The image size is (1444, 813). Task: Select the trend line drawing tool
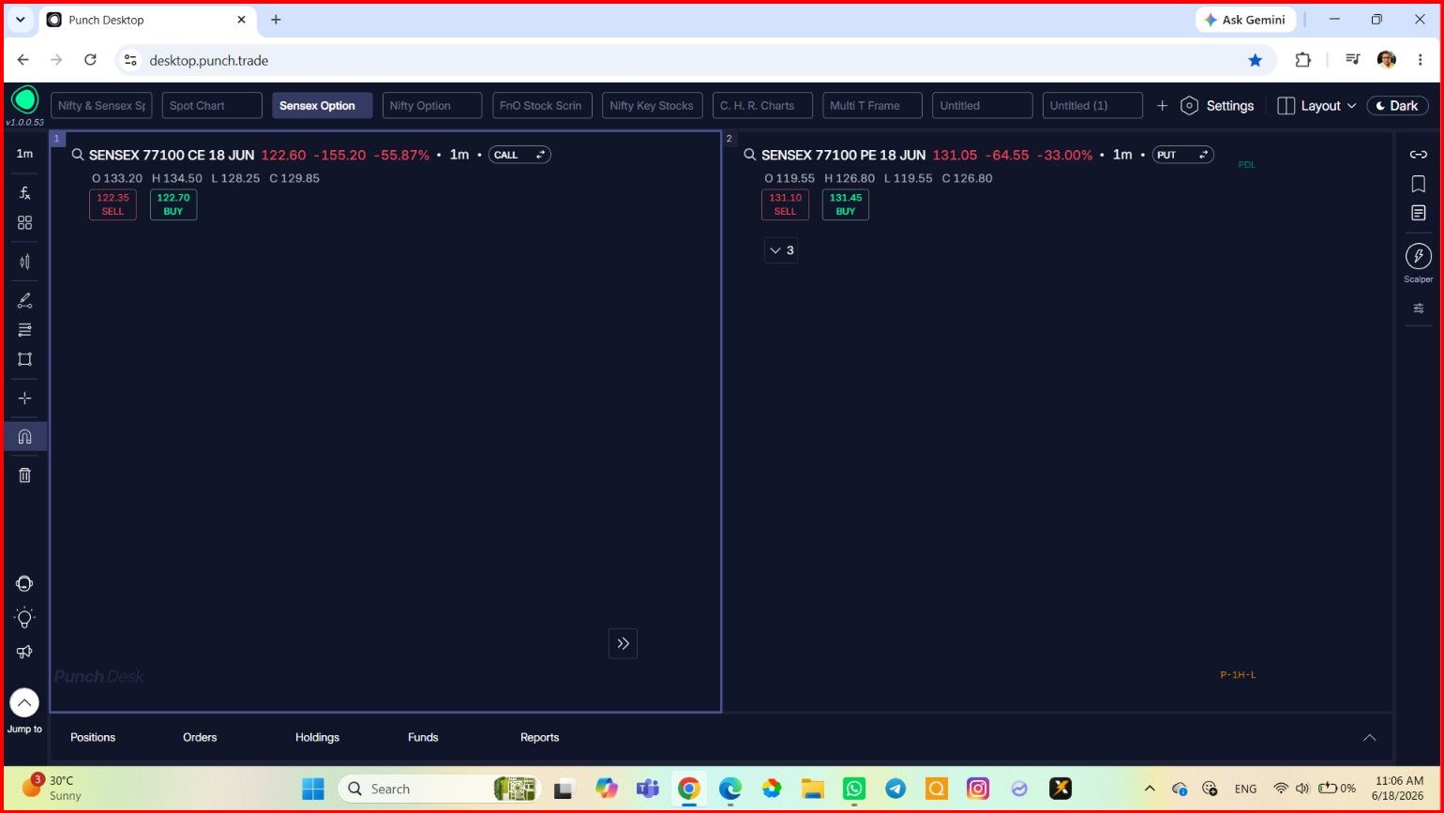[25, 301]
